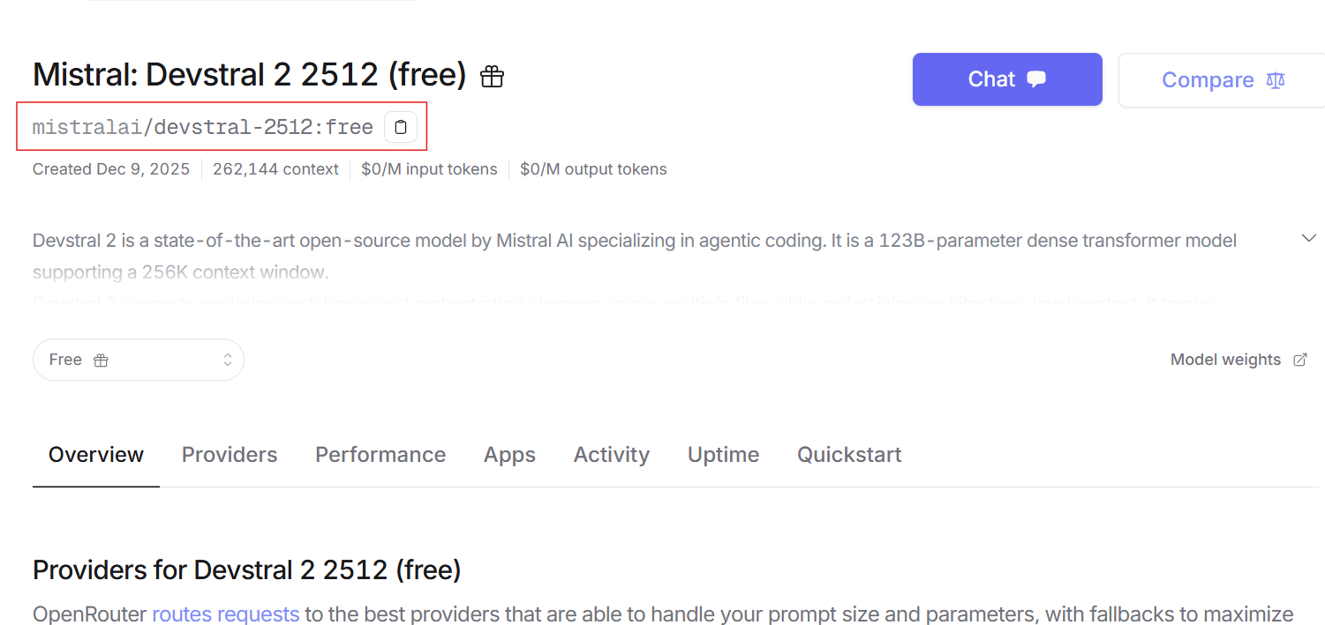
Task: Click the balance scale icon on Compare
Action: 1276,80
